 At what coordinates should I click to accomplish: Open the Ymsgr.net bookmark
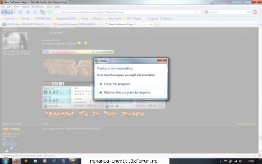(x=158, y=18)
